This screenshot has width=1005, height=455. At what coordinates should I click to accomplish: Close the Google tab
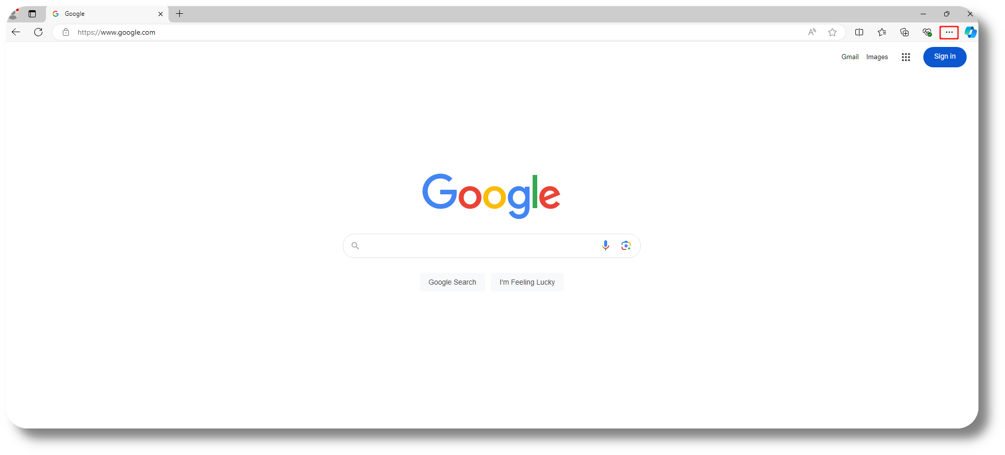pos(160,14)
